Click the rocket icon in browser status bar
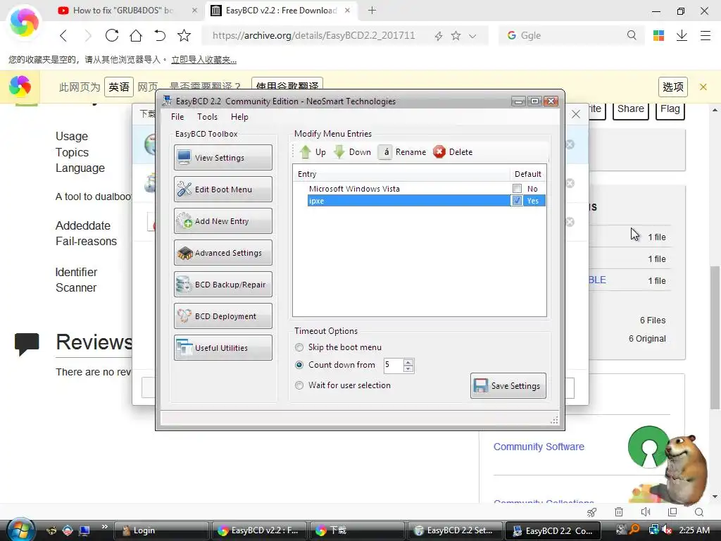This screenshot has width=721, height=541. [x=591, y=512]
